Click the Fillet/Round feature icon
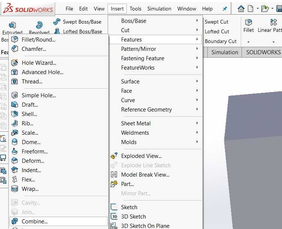282x229 pixels. [15, 39]
